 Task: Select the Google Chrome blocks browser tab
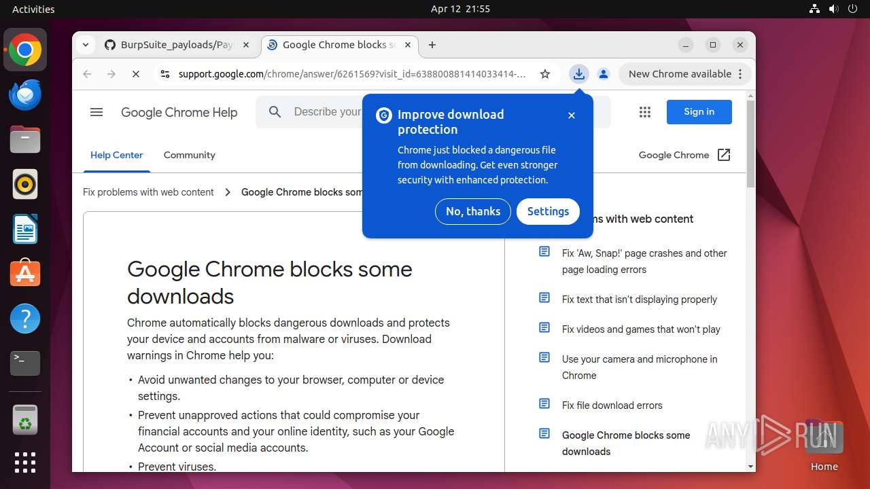click(340, 45)
